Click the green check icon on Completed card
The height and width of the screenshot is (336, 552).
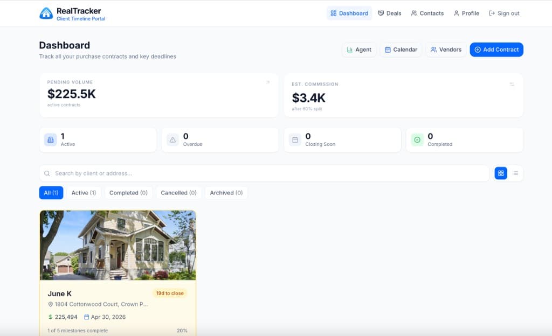[x=417, y=139]
